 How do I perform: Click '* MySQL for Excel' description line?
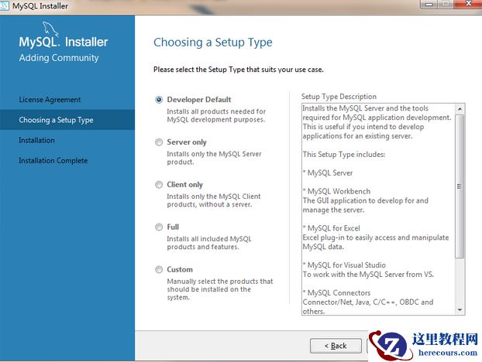point(332,228)
